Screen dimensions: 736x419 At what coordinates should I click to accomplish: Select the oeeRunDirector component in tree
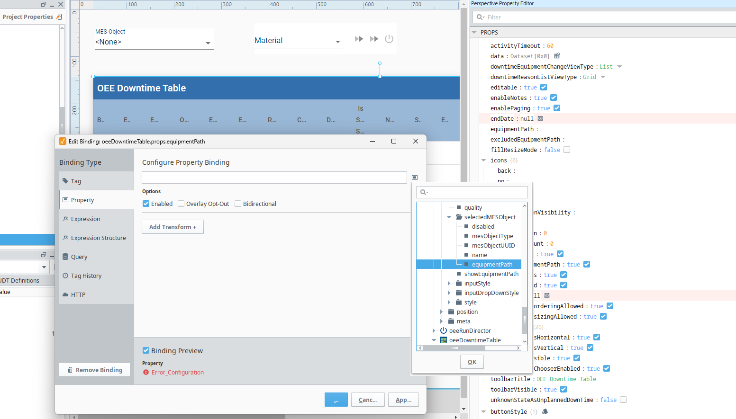pos(470,331)
